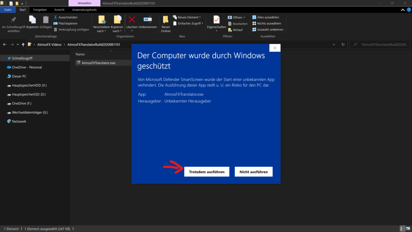Open the Datei menu tab
The height and width of the screenshot is (232, 412).
(x=8, y=10)
